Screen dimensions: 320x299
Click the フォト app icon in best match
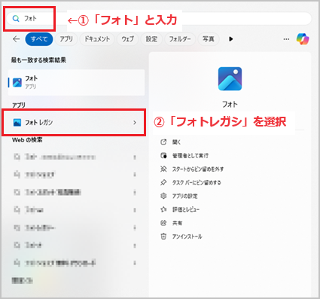[x=17, y=83]
